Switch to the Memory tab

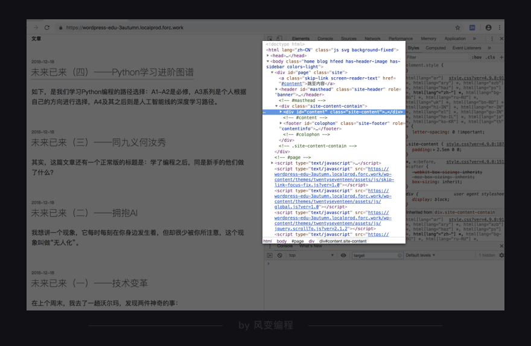point(428,39)
